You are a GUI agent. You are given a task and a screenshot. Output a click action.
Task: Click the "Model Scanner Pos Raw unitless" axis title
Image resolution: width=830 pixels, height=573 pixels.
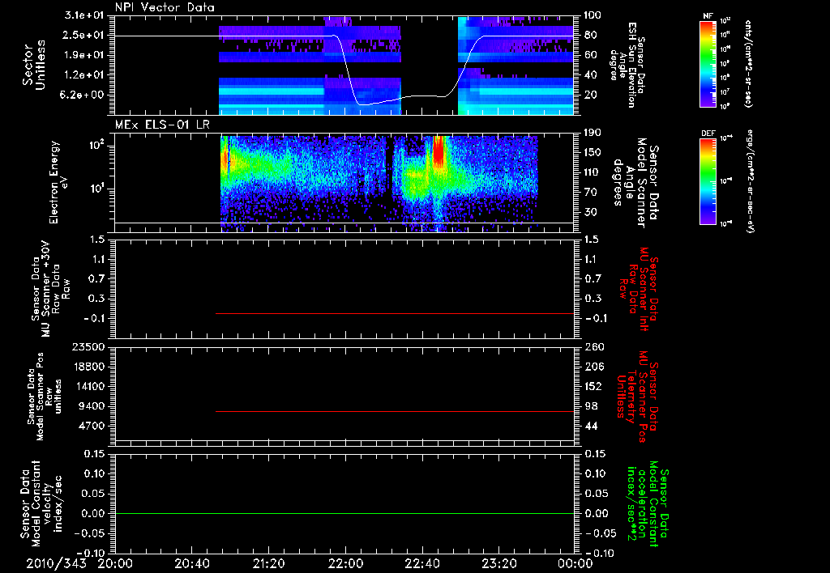[x=44, y=397]
